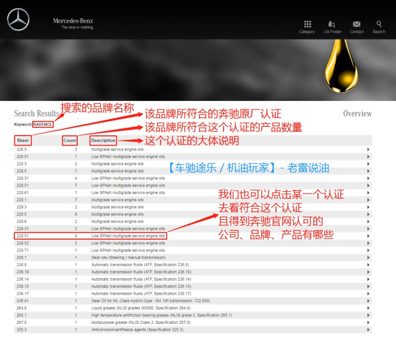Click 'Automatic transmission fluids (ATF, Specification 236.17)'
This screenshot has width=396, height=351.
(x=141, y=294)
